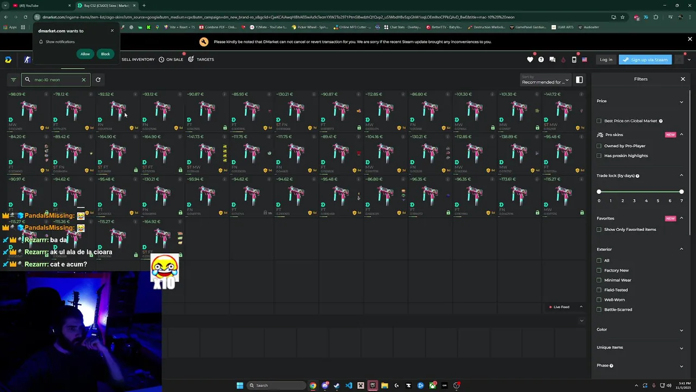Click the mac-10 neon search field

pos(55,79)
